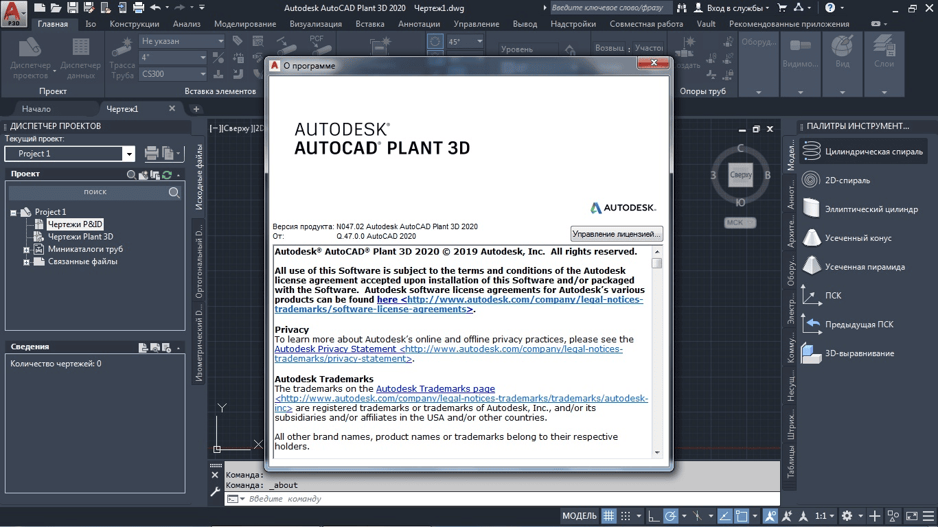Click the keyword search field in title bar
The image size is (938, 527).
[611, 8]
